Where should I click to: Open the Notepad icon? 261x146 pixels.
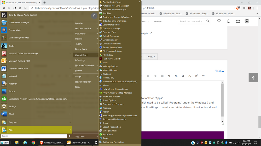pyautogui.click(x=4, y=76)
